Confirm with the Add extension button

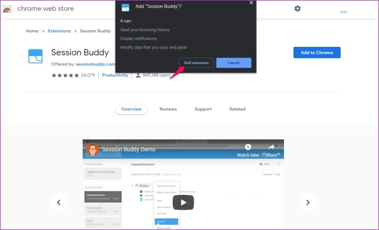coord(196,62)
